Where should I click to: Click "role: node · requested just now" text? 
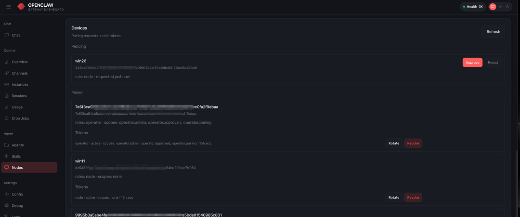click(x=103, y=76)
